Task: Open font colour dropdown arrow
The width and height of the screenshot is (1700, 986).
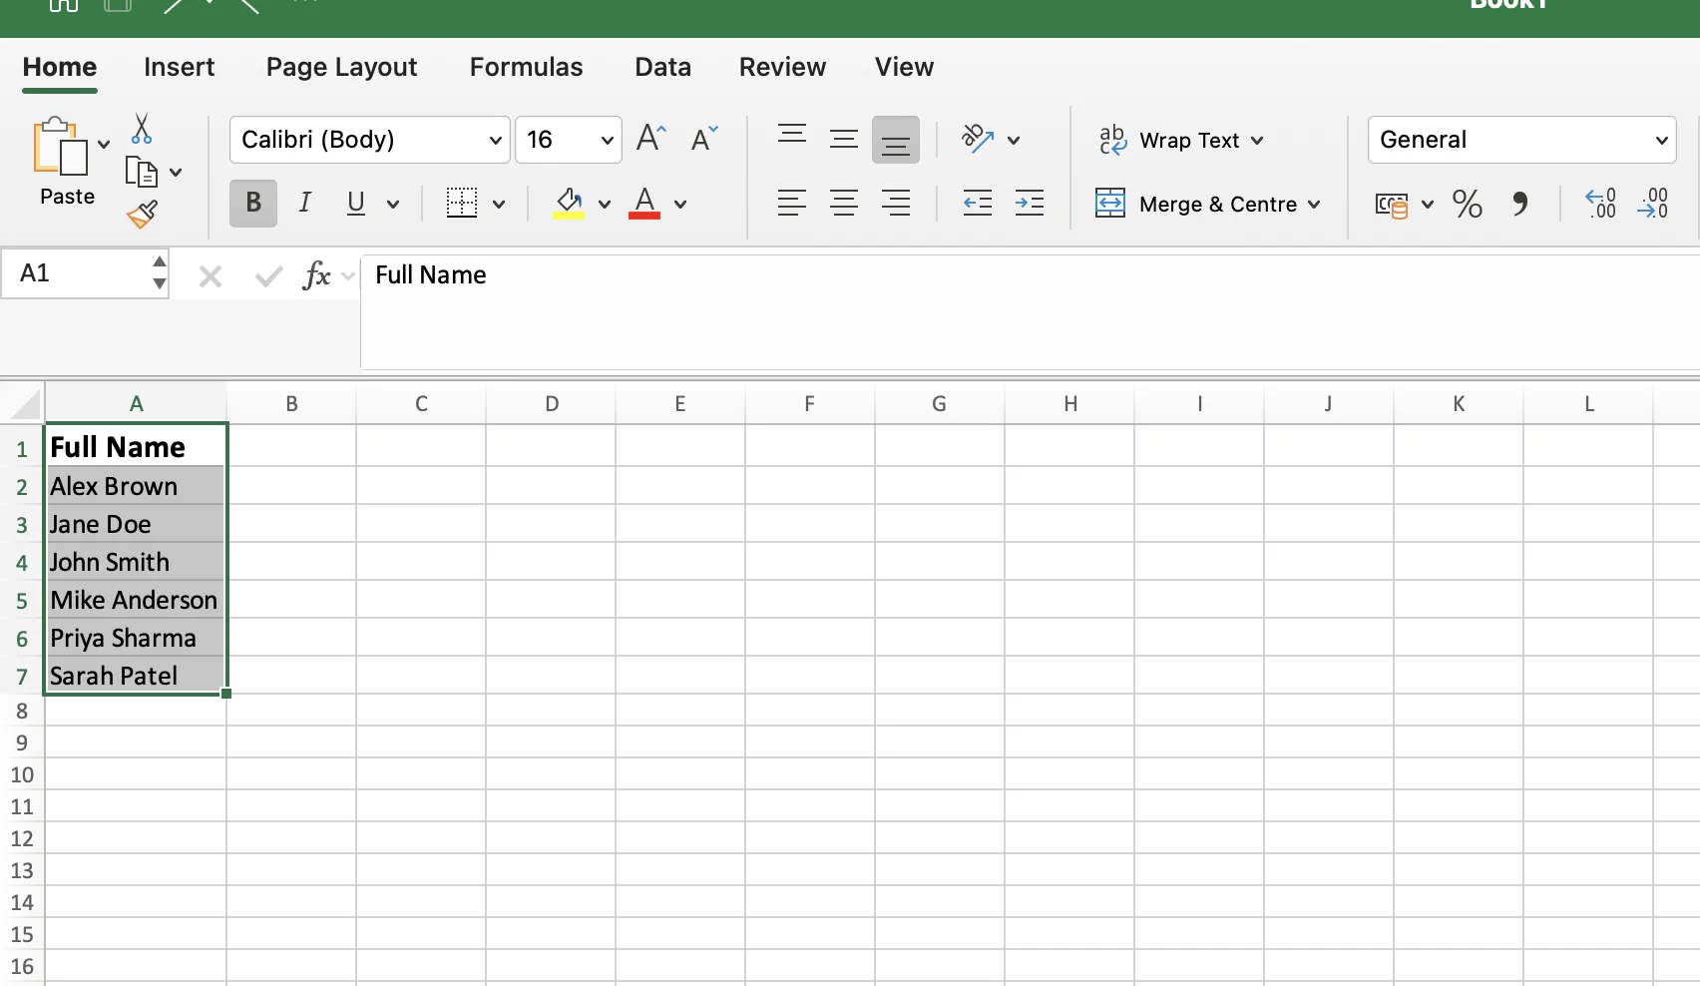Action: (x=680, y=205)
